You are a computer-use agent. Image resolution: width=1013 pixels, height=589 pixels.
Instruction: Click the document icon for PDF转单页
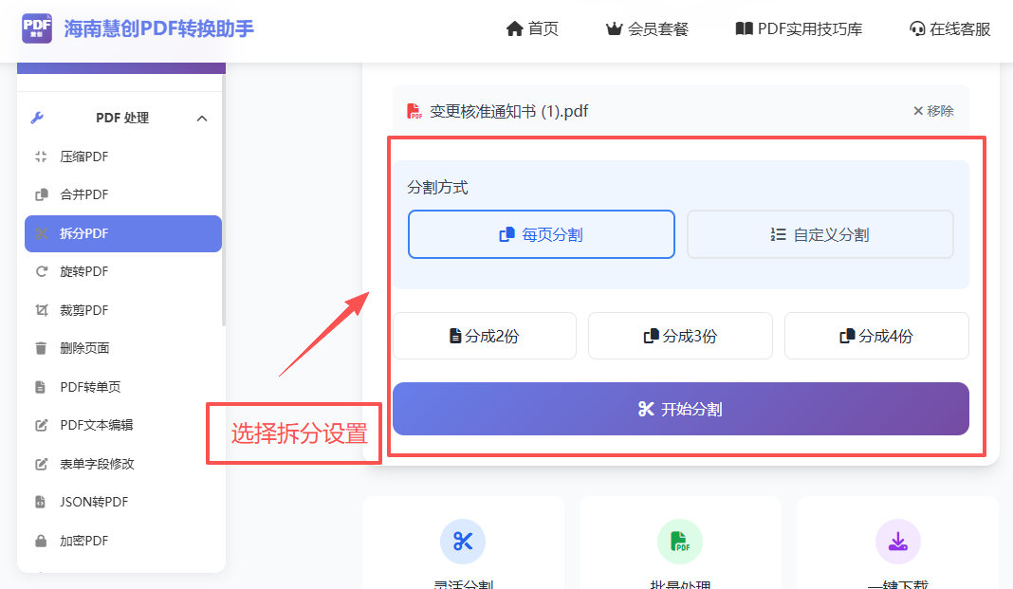click(40, 387)
